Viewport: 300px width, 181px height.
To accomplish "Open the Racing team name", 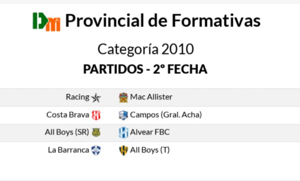I will 77,97.
